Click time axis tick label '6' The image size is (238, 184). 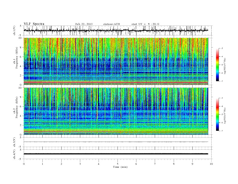[x=136, y=164]
